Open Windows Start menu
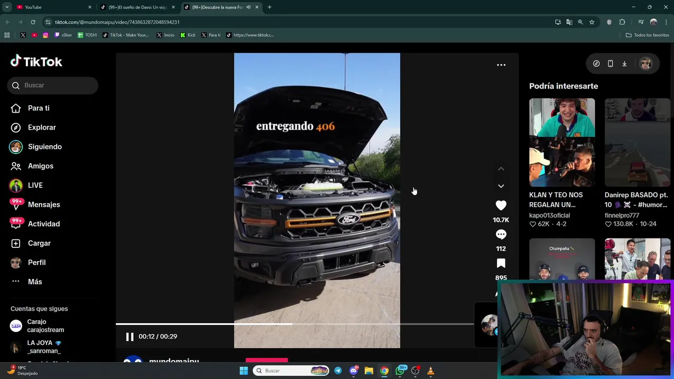 coord(244,371)
